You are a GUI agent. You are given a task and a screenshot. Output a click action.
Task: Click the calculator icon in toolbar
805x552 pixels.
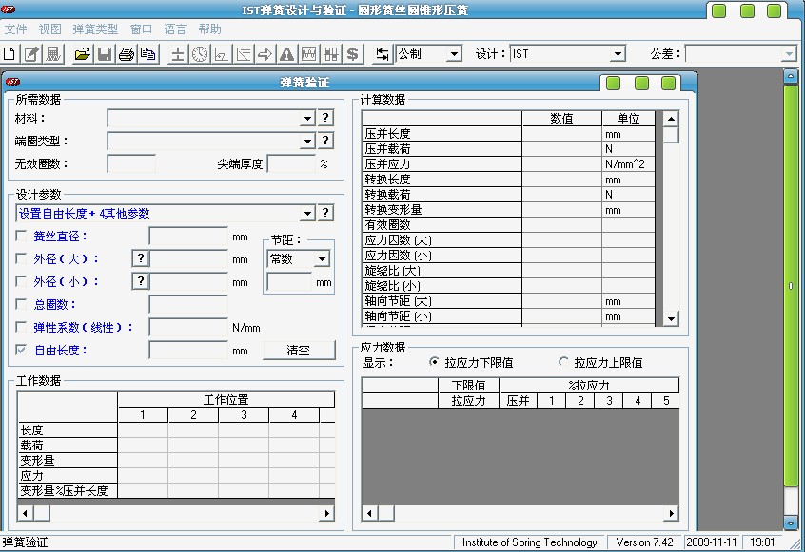click(x=53, y=54)
